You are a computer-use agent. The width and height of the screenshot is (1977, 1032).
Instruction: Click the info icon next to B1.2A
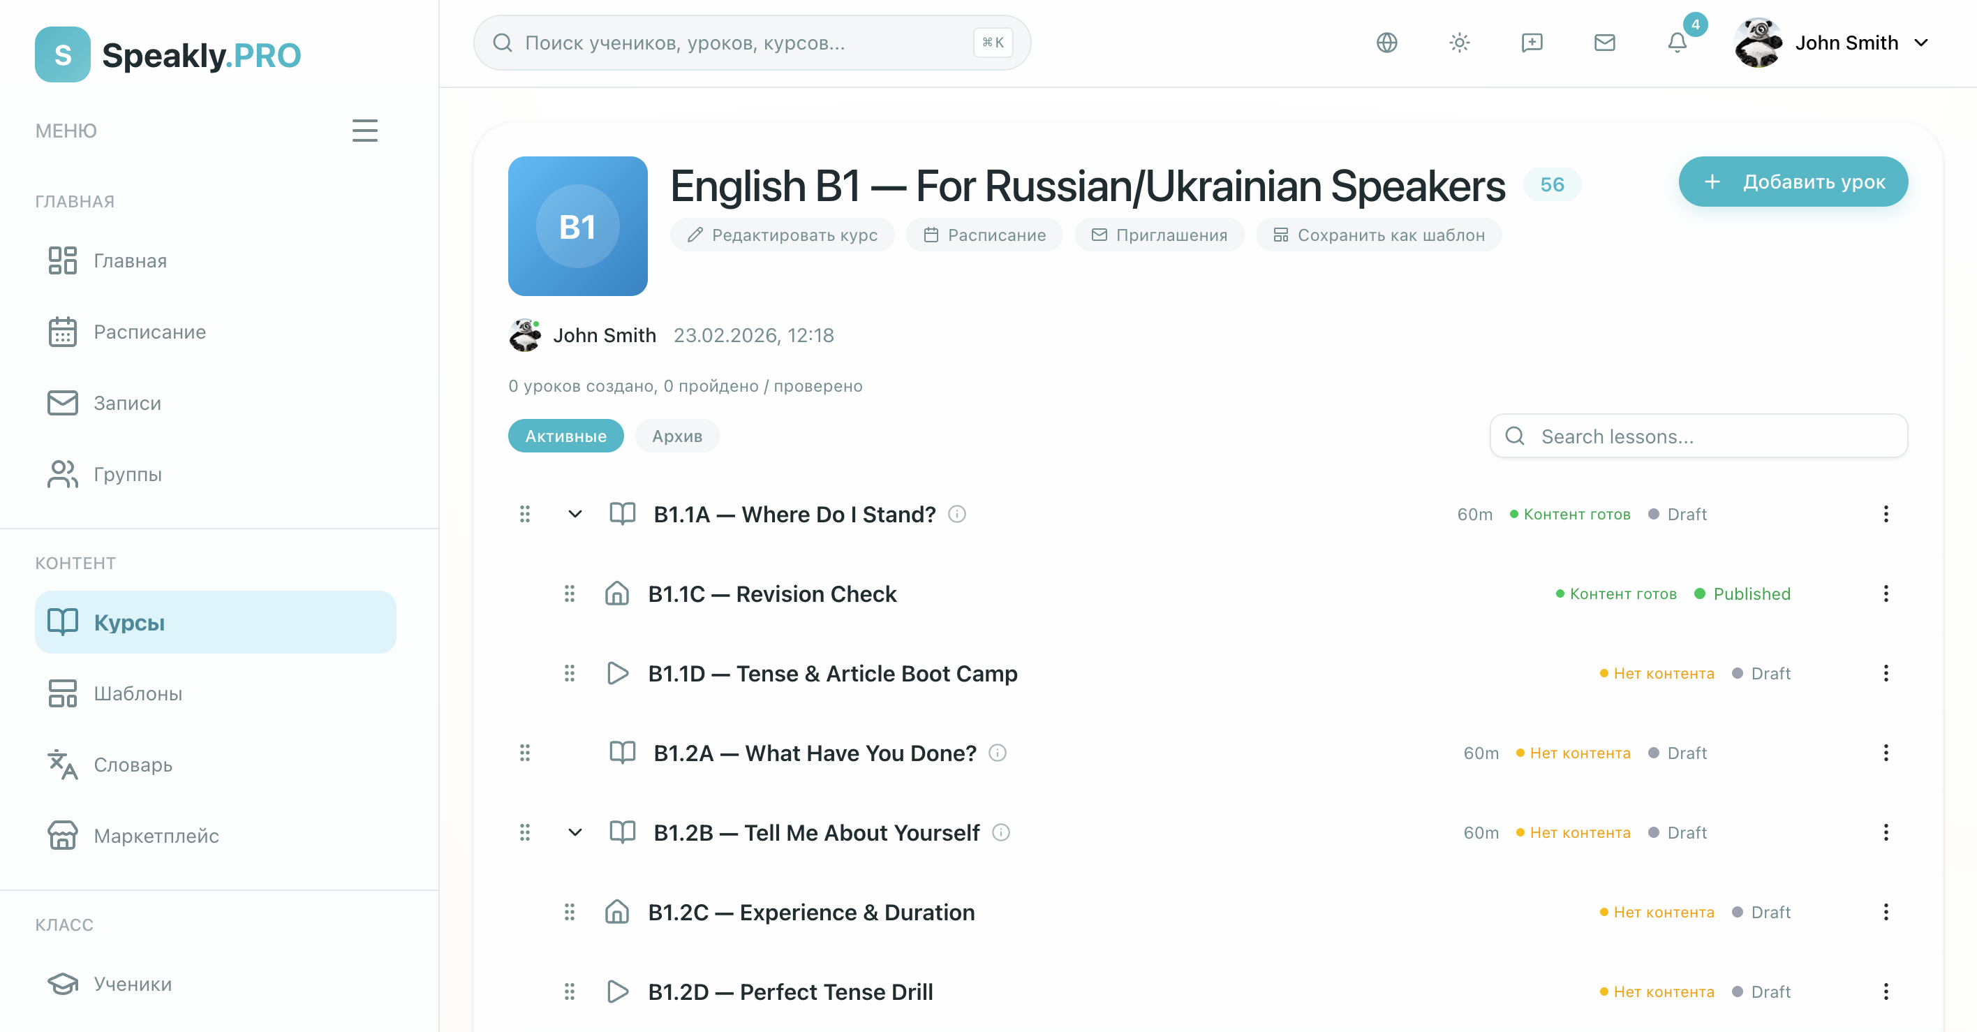click(x=997, y=753)
